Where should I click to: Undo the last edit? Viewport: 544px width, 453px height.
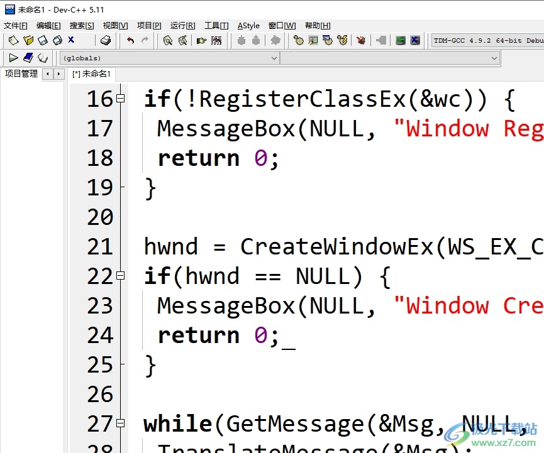click(130, 41)
